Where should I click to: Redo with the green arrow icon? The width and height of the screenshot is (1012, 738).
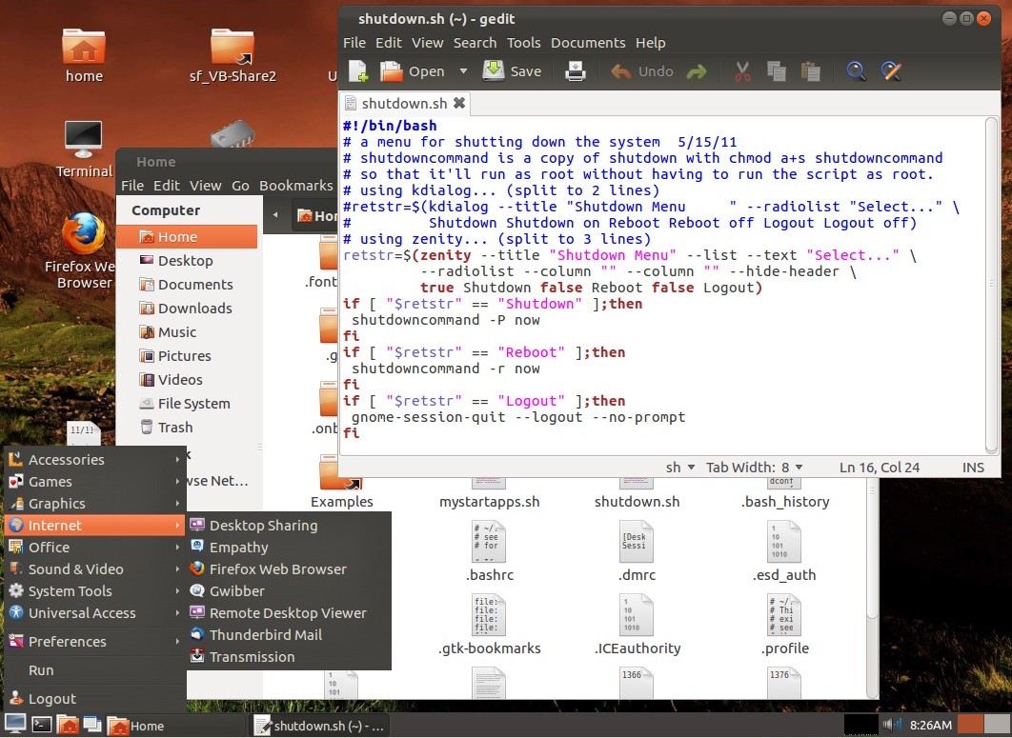pos(697,71)
